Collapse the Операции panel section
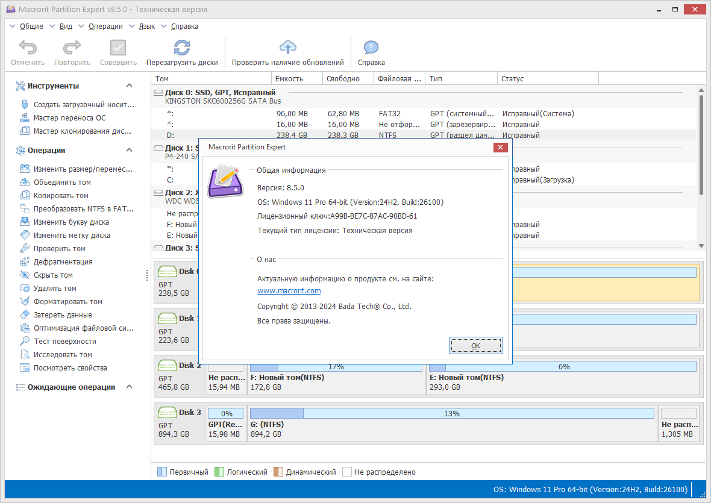Image resolution: width=711 pixels, height=503 pixels. pos(129,150)
